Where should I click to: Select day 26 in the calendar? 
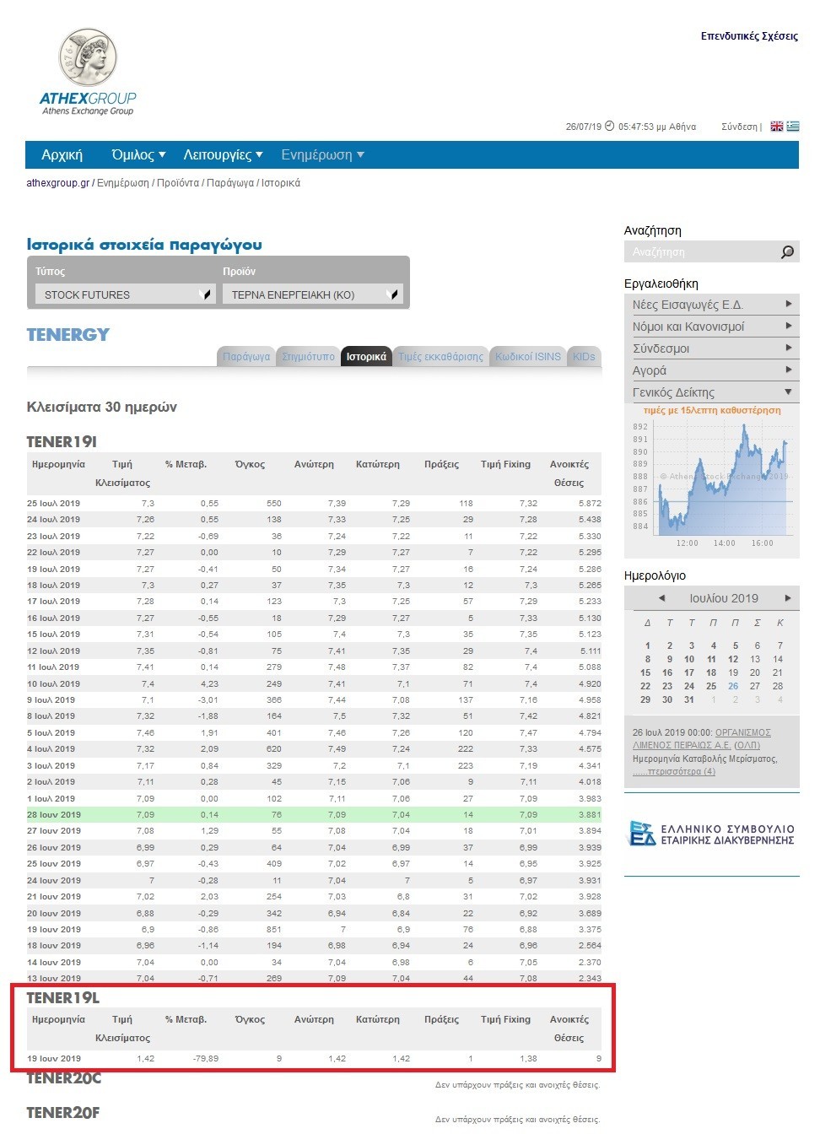(733, 686)
